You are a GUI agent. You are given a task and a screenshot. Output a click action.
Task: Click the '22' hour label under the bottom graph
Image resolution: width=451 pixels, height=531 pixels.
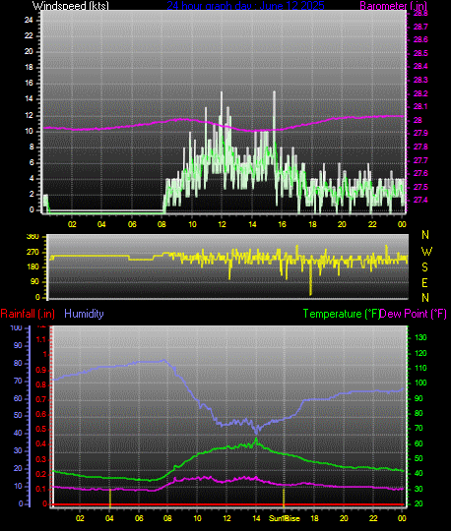click(373, 518)
